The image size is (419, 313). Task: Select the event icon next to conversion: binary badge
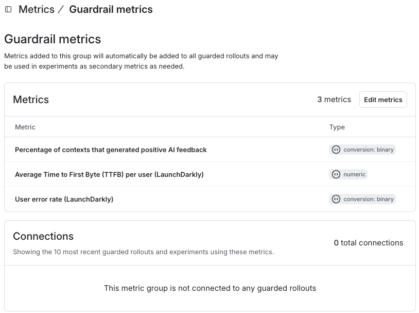[335, 150]
